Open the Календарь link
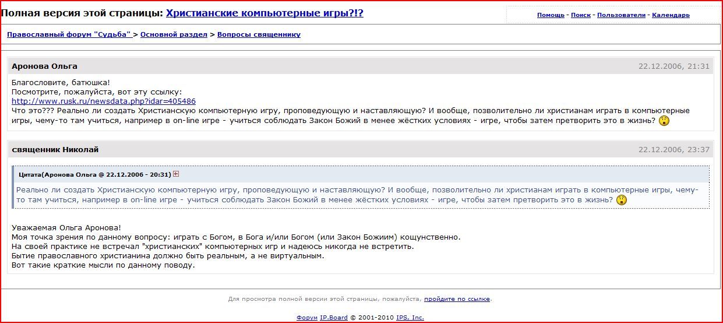 pyautogui.click(x=671, y=15)
